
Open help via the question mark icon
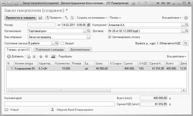pyautogui.click(x=186, y=18)
